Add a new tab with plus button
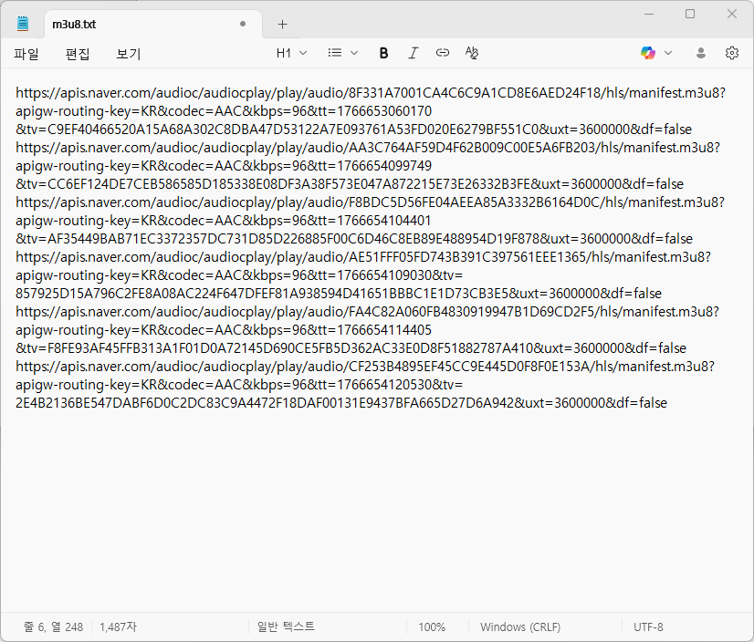Image resolution: width=754 pixels, height=642 pixels. click(282, 24)
